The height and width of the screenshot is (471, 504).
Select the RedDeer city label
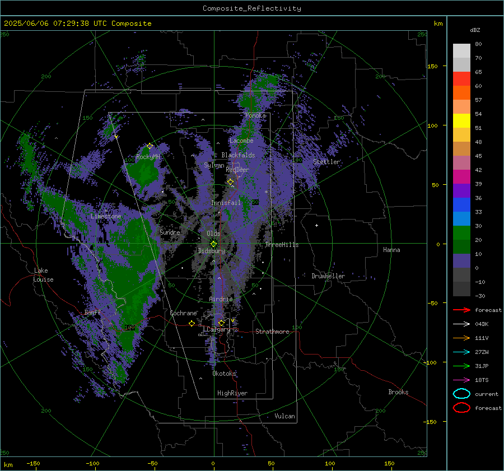coord(237,170)
